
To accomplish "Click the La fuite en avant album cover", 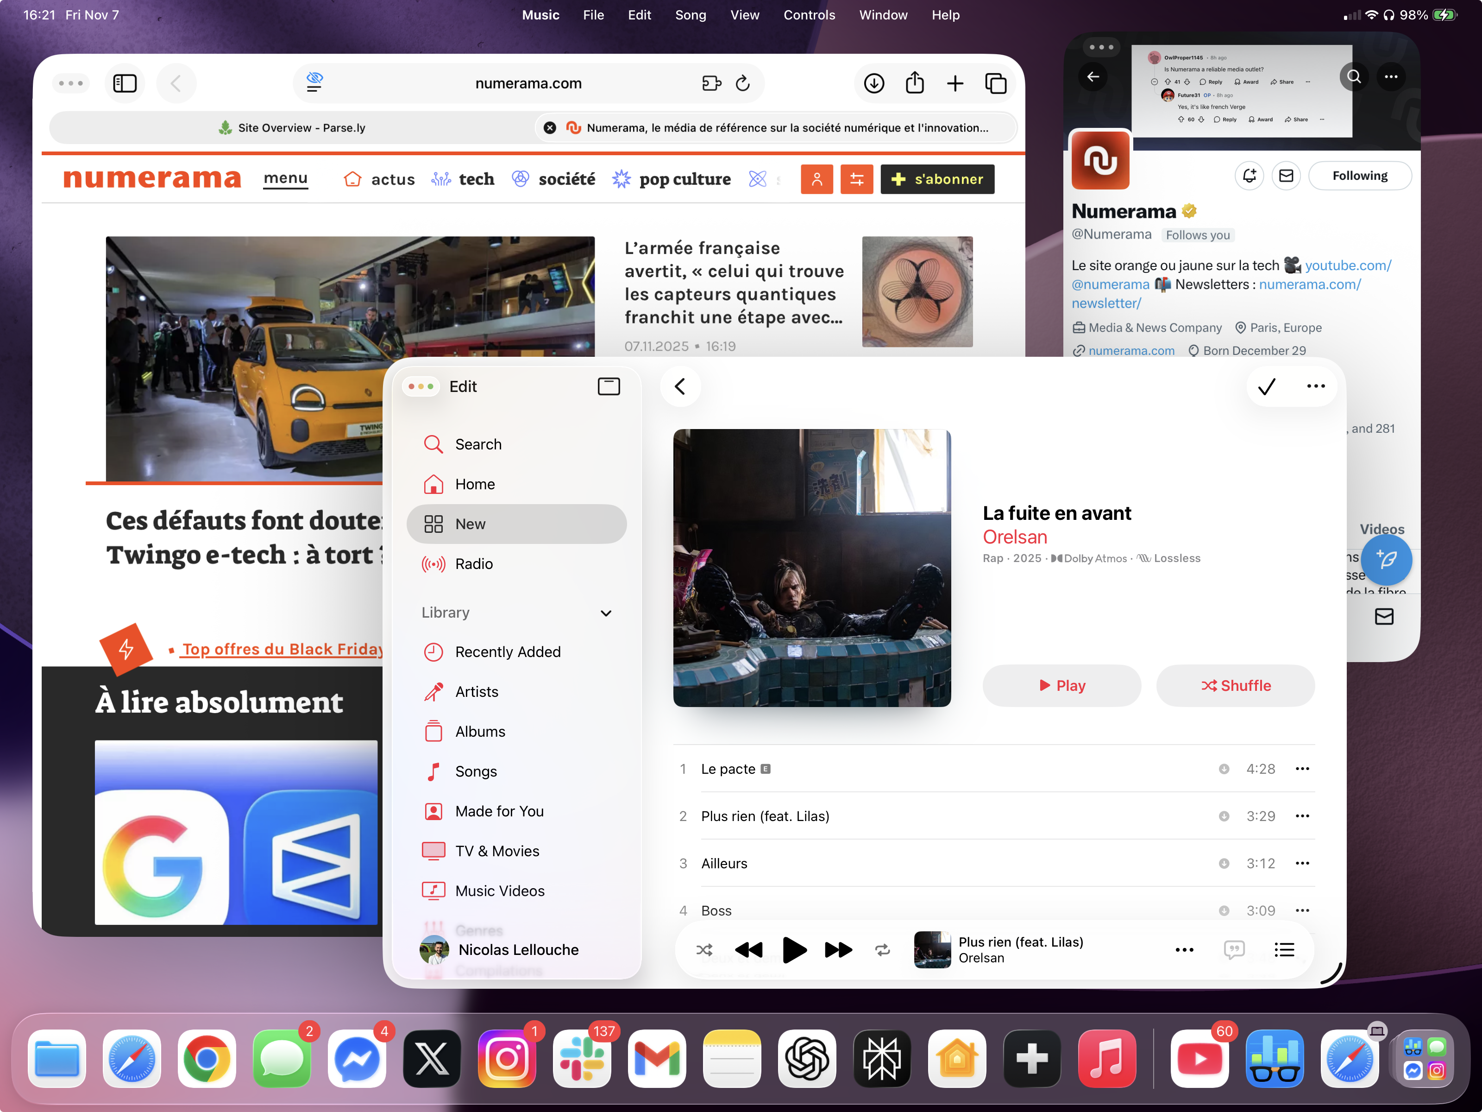I will point(811,568).
